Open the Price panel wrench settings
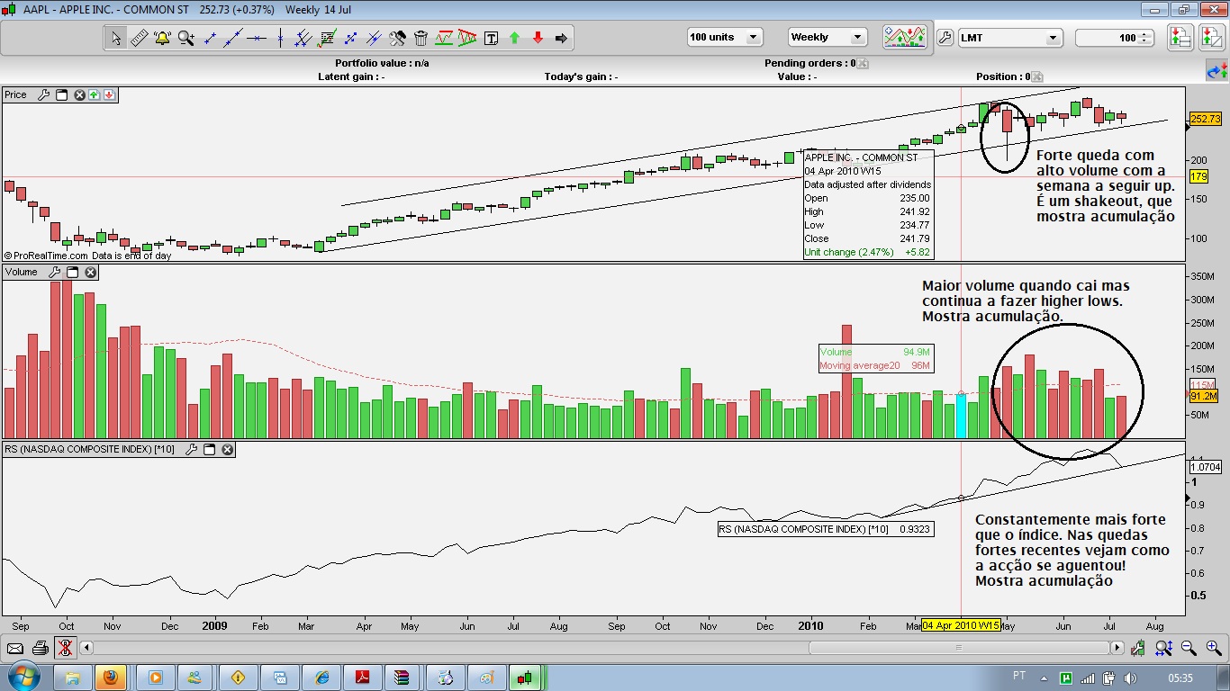 click(x=43, y=94)
